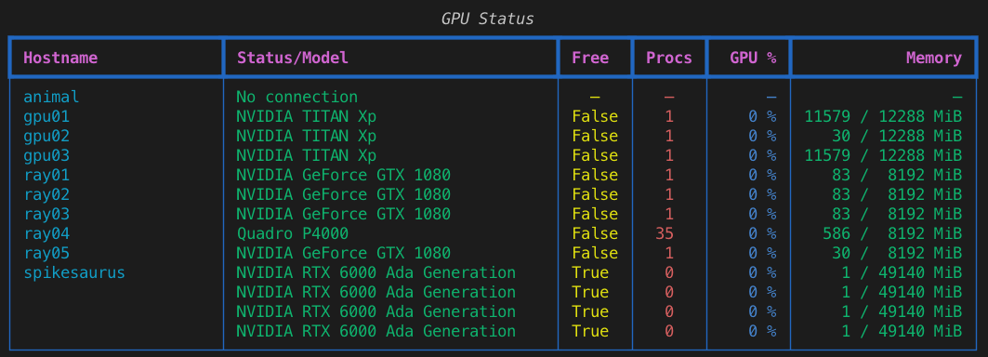Click memory 83 / 8192 MiB for ray01
Image resolution: width=988 pixels, height=357 pixels.
(897, 175)
